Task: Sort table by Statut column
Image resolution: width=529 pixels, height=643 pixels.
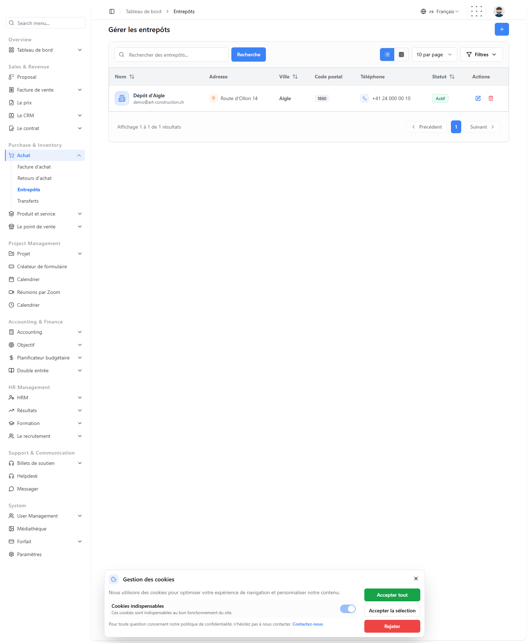Action: click(x=443, y=77)
